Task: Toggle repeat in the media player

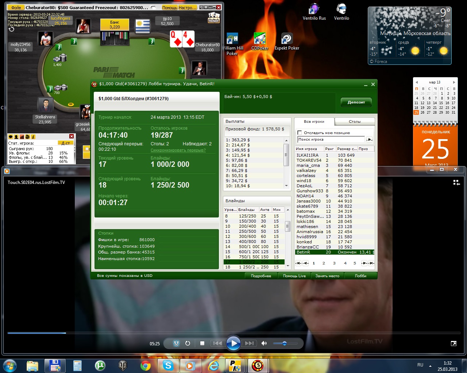Action: (x=188, y=343)
